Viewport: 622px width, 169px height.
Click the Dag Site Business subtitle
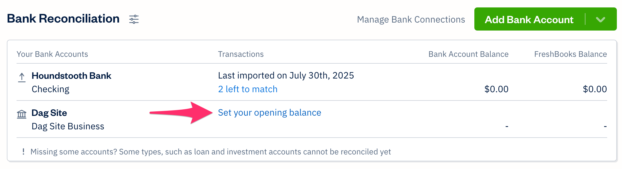click(68, 126)
